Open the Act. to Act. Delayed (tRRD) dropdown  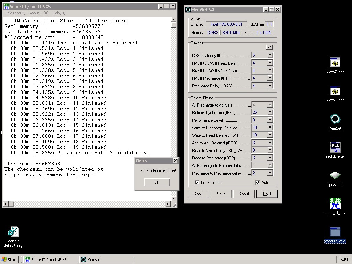270,143
